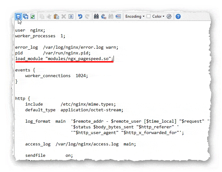222x172 pixels.
Task: Open Find using the binoculars icon
Action: point(96,16)
